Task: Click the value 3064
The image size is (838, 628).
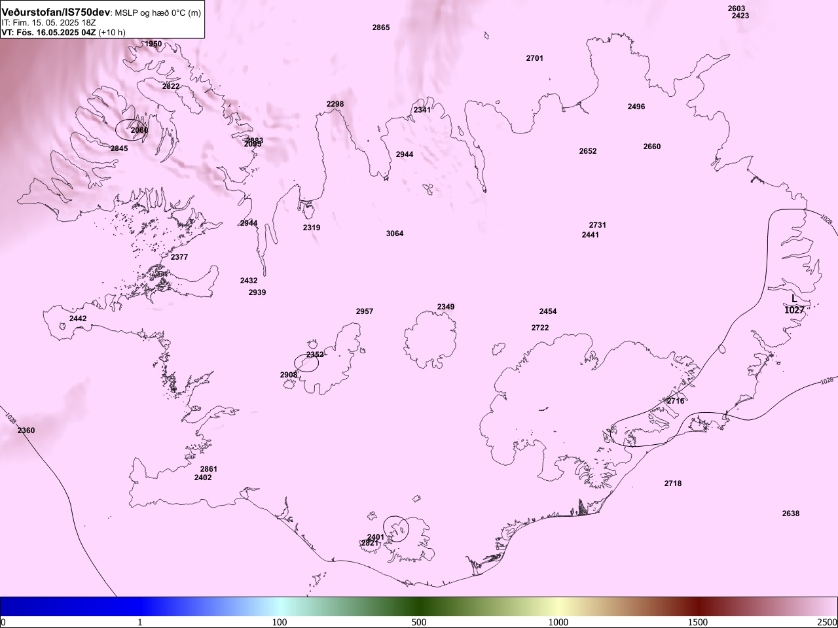Action: coord(395,234)
